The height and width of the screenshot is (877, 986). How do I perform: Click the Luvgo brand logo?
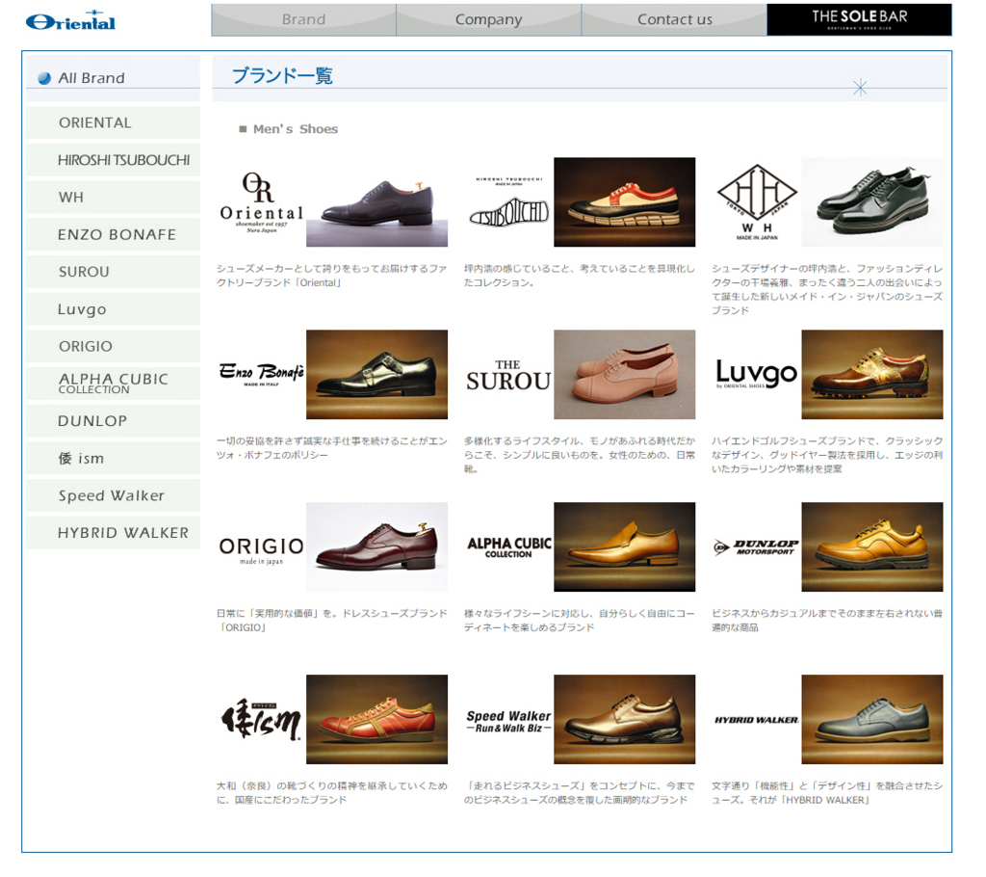tap(757, 374)
